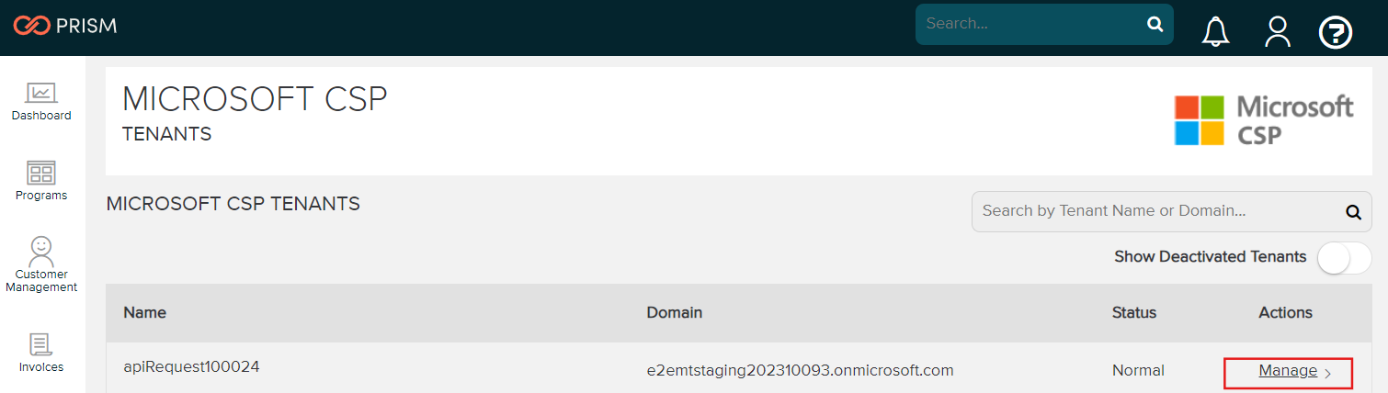Open the help question mark icon
The width and height of the screenshot is (1388, 393).
coord(1336,32)
